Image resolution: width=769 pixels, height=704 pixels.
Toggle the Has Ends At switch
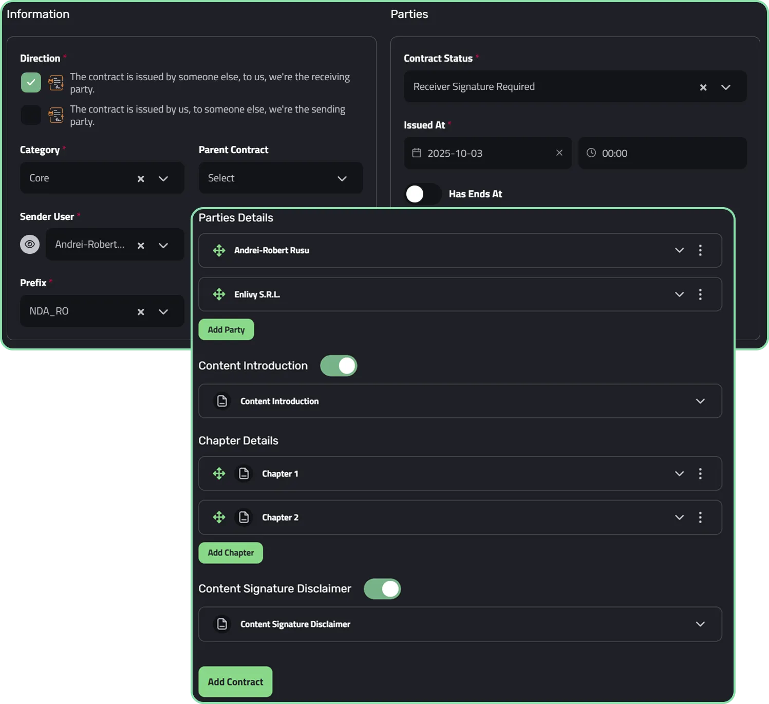(423, 194)
